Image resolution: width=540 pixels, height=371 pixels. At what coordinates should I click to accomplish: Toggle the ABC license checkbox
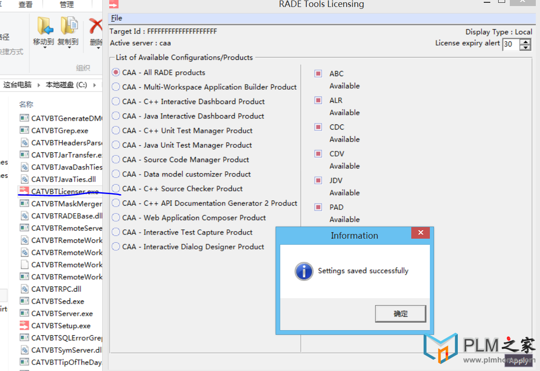point(318,73)
